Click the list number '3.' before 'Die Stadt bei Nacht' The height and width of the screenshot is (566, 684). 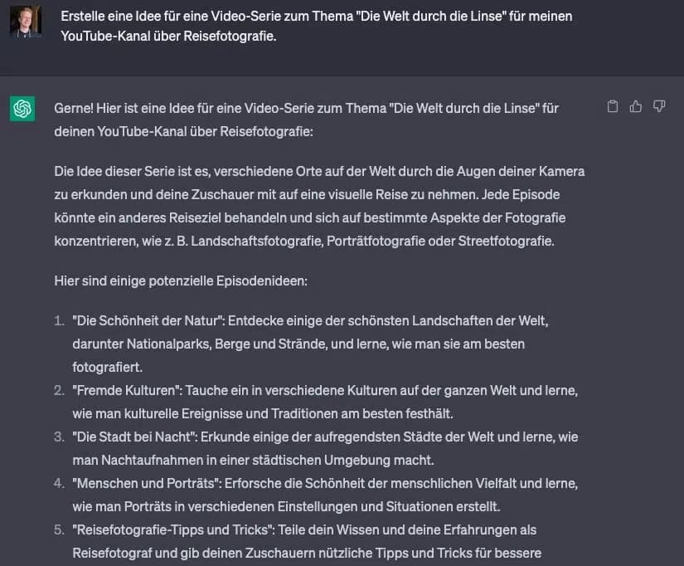coord(60,437)
